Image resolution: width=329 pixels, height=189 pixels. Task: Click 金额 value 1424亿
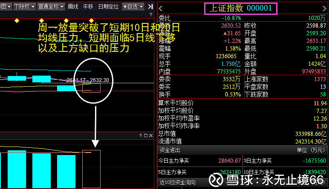317,64
